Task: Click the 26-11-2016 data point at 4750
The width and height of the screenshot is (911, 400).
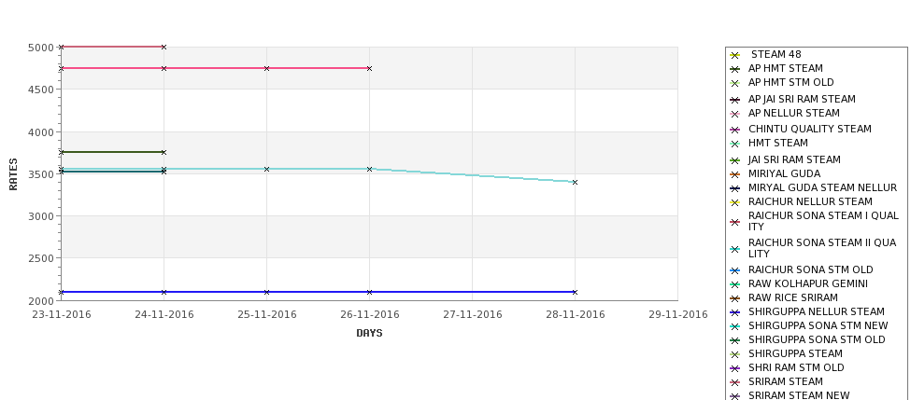Action: click(369, 68)
